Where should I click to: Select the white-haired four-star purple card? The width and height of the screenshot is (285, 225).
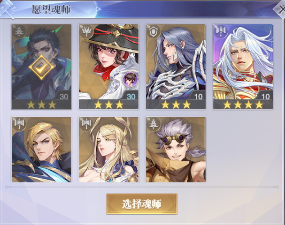point(243,67)
